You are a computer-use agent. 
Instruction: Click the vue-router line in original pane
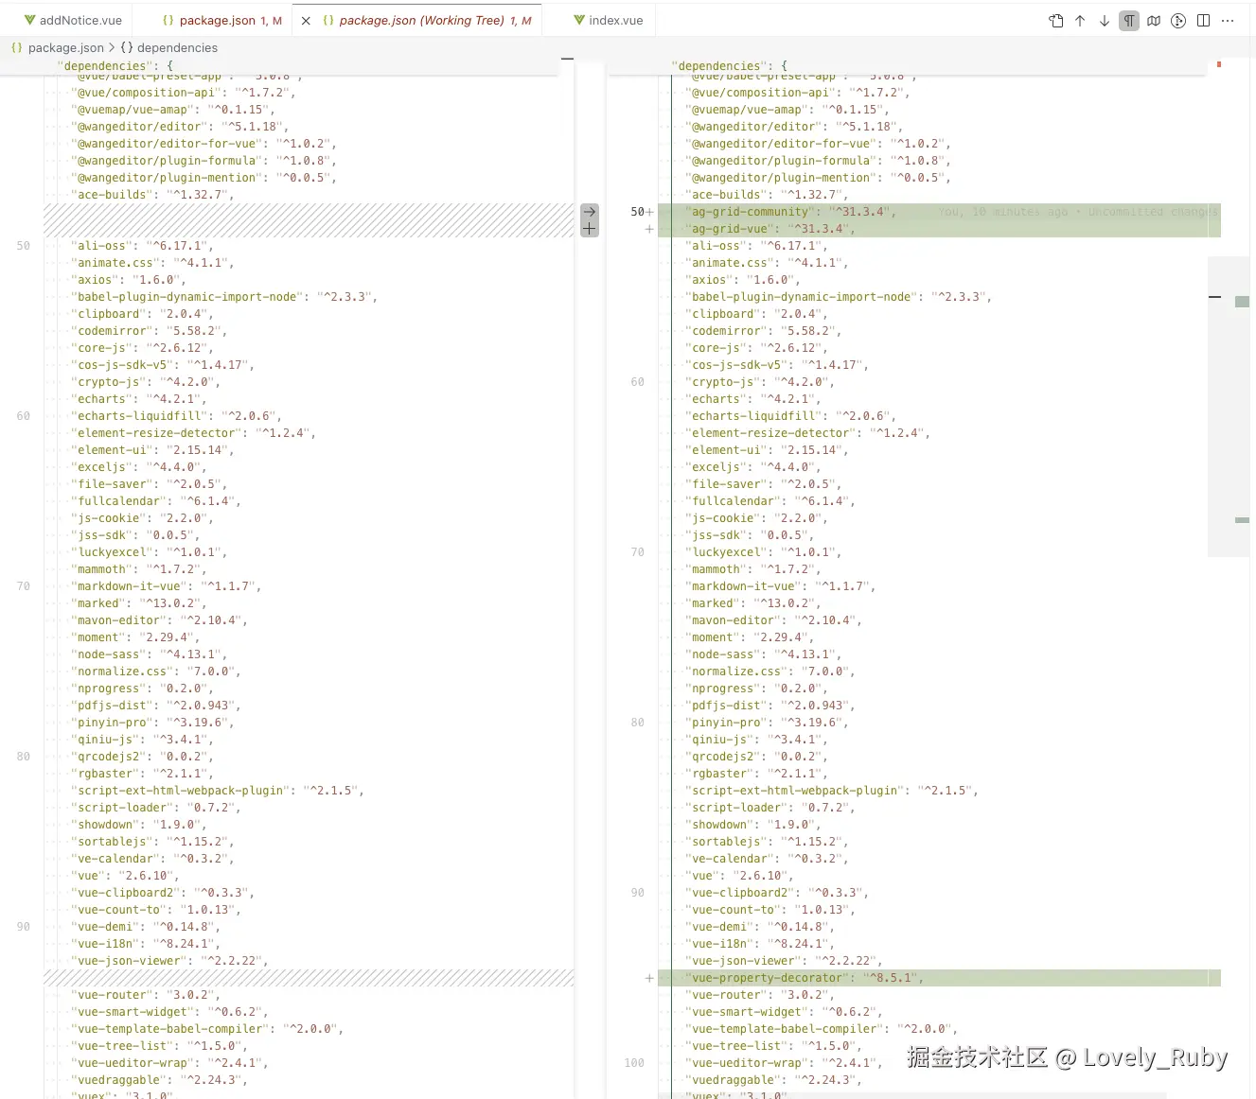145,995
